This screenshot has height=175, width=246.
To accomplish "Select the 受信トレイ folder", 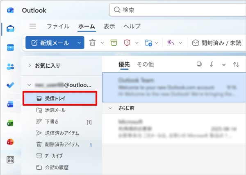I will [60, 98].
